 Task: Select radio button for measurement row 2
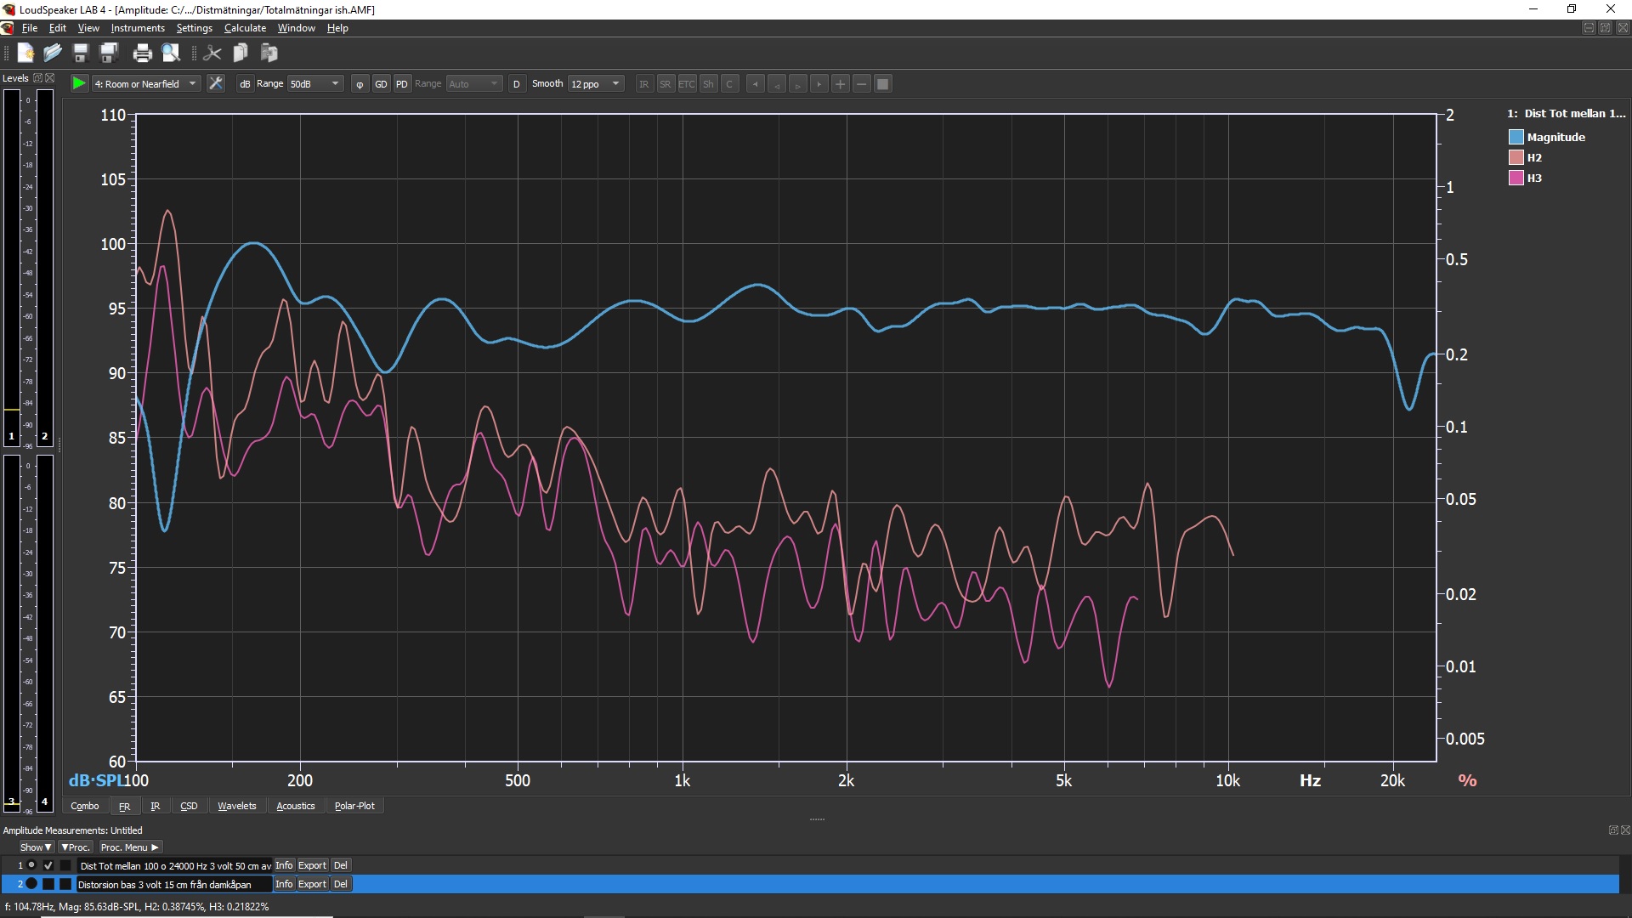click(31, 884)
